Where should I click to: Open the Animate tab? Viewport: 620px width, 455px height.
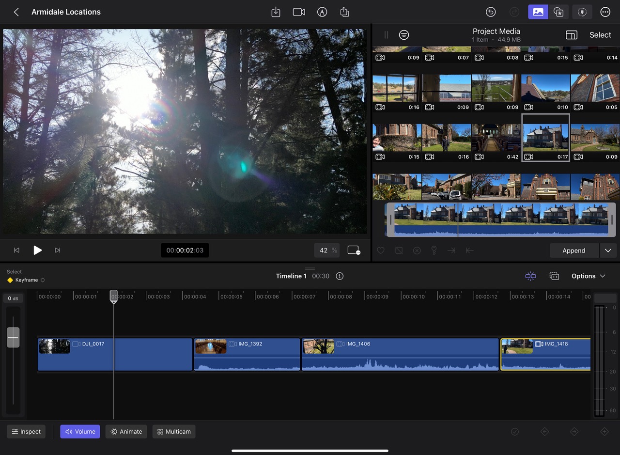(x=126, y=432)
